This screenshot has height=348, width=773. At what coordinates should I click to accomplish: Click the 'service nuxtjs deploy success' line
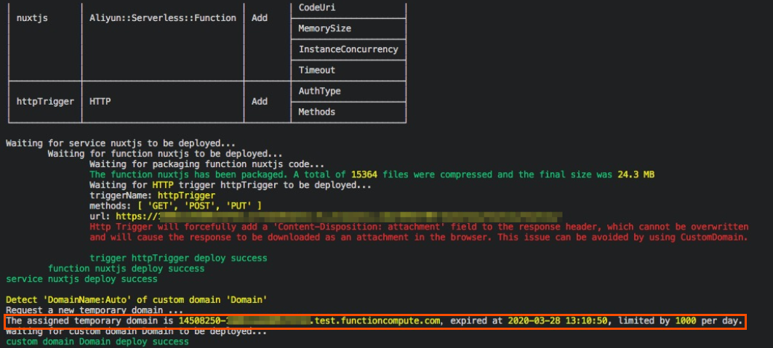pyautogui.click(x=81, y=279)
